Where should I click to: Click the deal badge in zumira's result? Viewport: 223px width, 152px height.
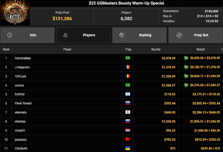tap(186, 85)
